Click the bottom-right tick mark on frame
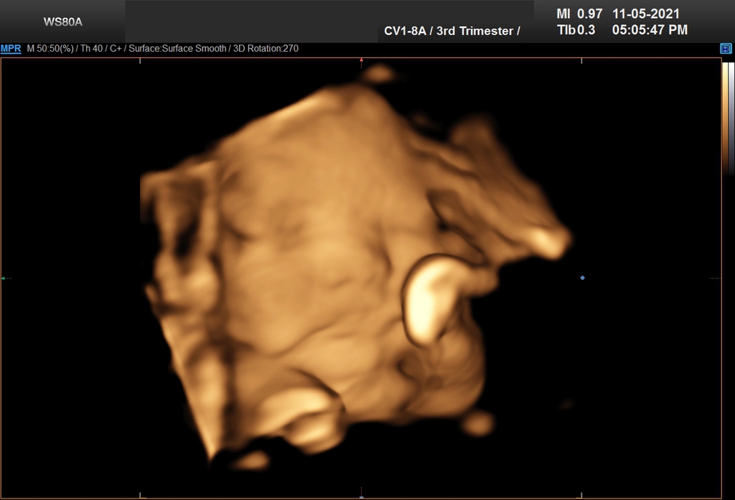735x500 pixels. pyautogui.click(x=581, y=494)
